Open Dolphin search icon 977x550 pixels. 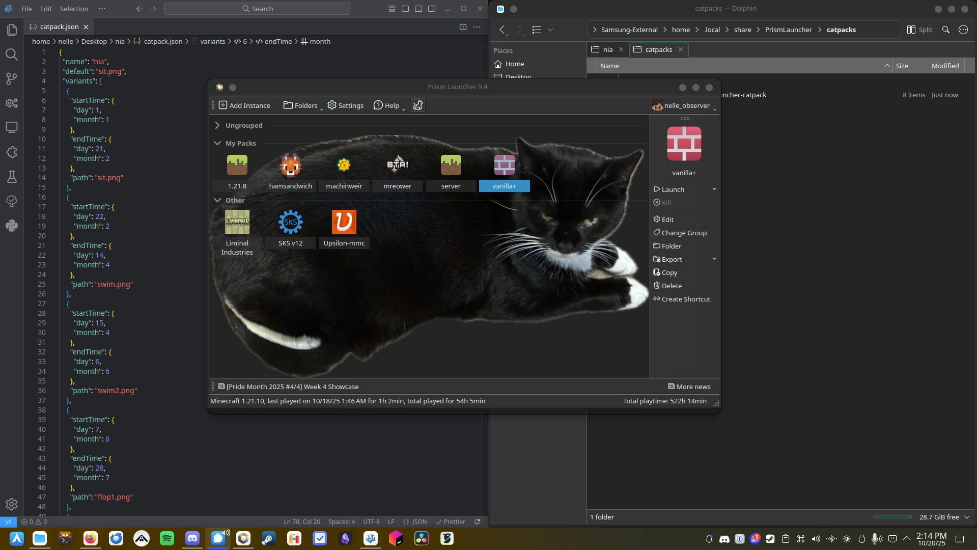[x=945, y=30]
